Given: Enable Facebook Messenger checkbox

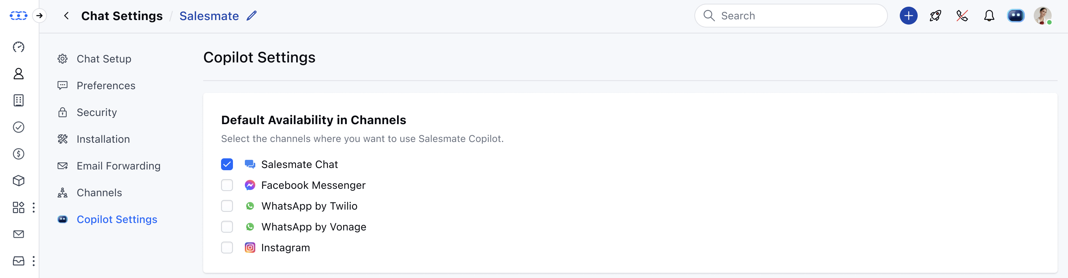Looking at the screenshot, I should pyautogui.click(x=227, y=185).
